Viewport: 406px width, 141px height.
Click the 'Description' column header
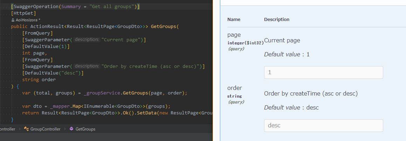(277, 19)
